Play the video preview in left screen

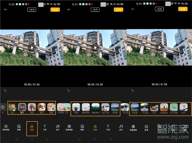point(32,48)
